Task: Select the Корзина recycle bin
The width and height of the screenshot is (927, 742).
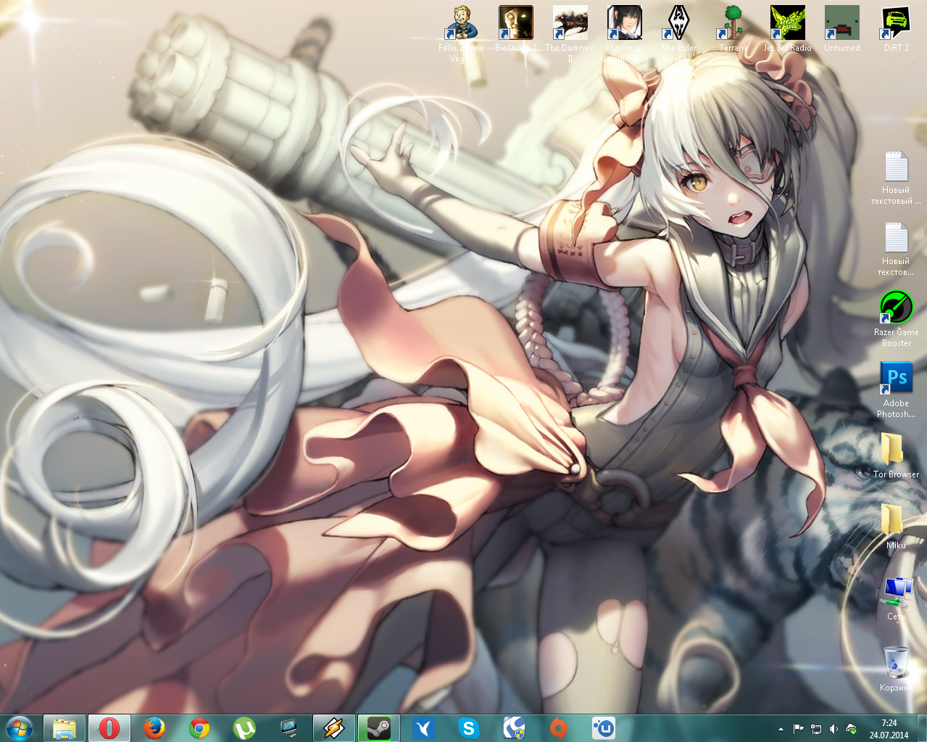Action: pyautogui.click(x=897, y=669)
